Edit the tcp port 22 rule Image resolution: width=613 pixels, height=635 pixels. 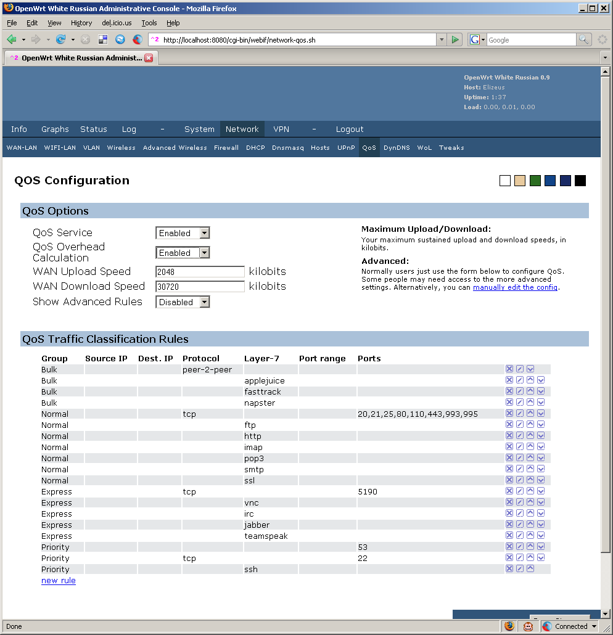tap(520, 558)
